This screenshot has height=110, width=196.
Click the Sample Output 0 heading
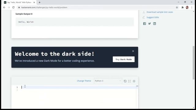[24, 14]
